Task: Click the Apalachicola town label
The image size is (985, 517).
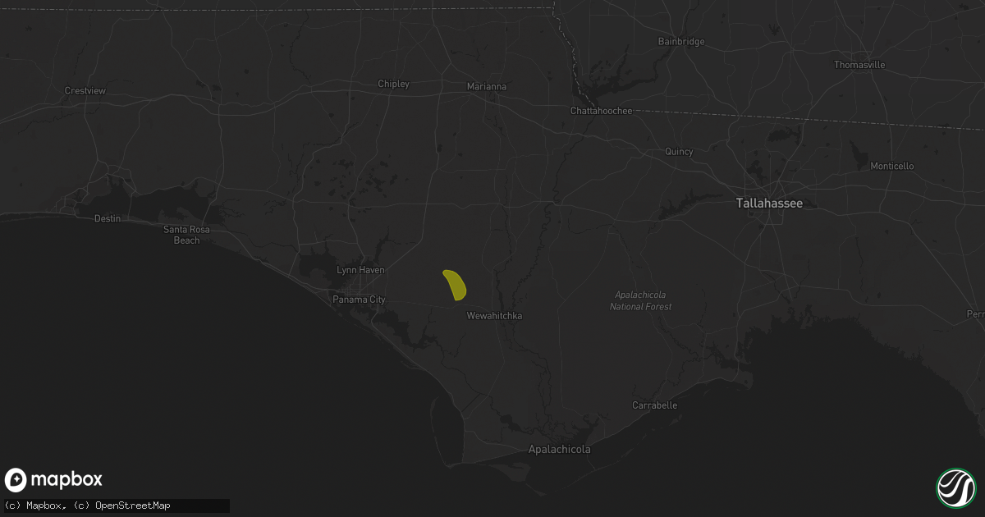Action: (x=559, y=450)
